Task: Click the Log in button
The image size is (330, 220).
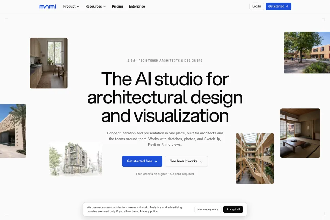Action: [x=256, y=7]
